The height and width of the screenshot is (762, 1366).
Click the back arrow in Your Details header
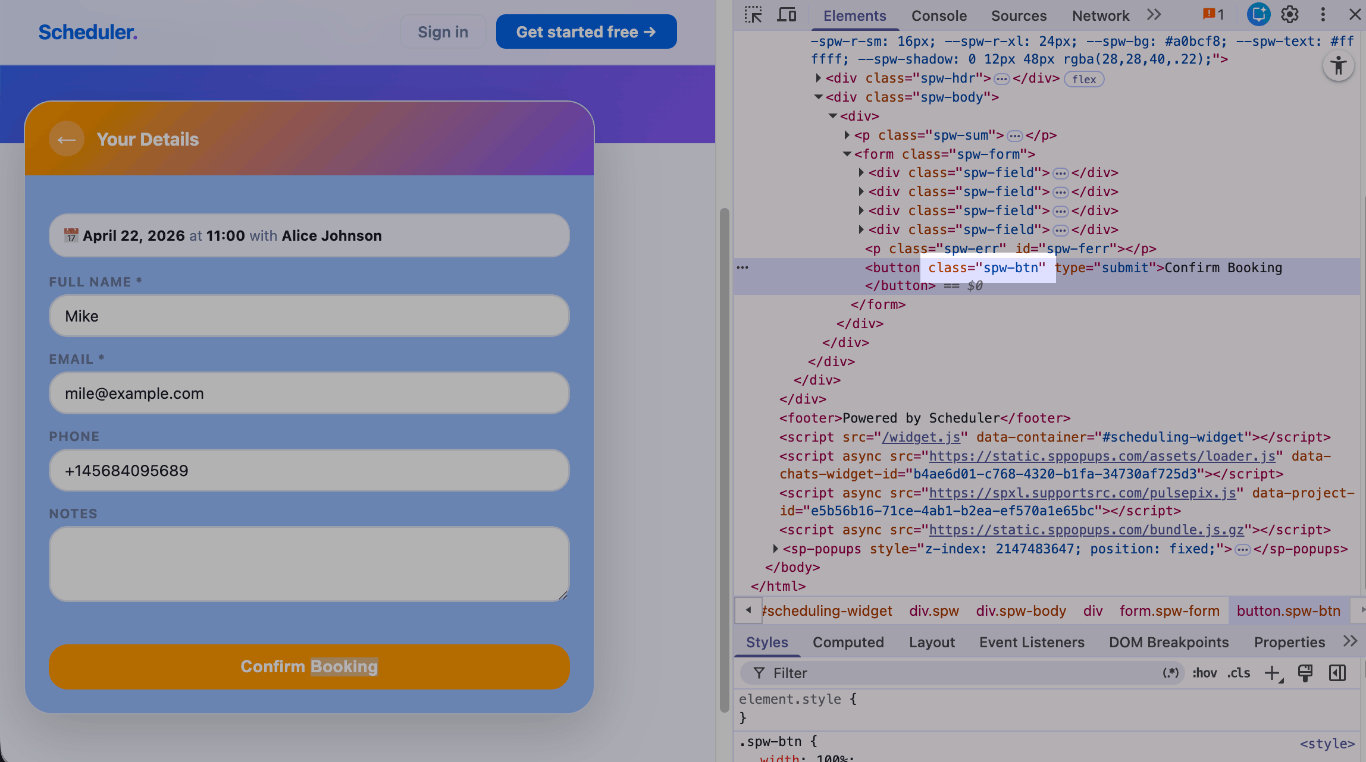67,140
